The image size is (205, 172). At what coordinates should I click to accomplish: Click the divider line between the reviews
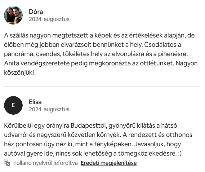102,86
